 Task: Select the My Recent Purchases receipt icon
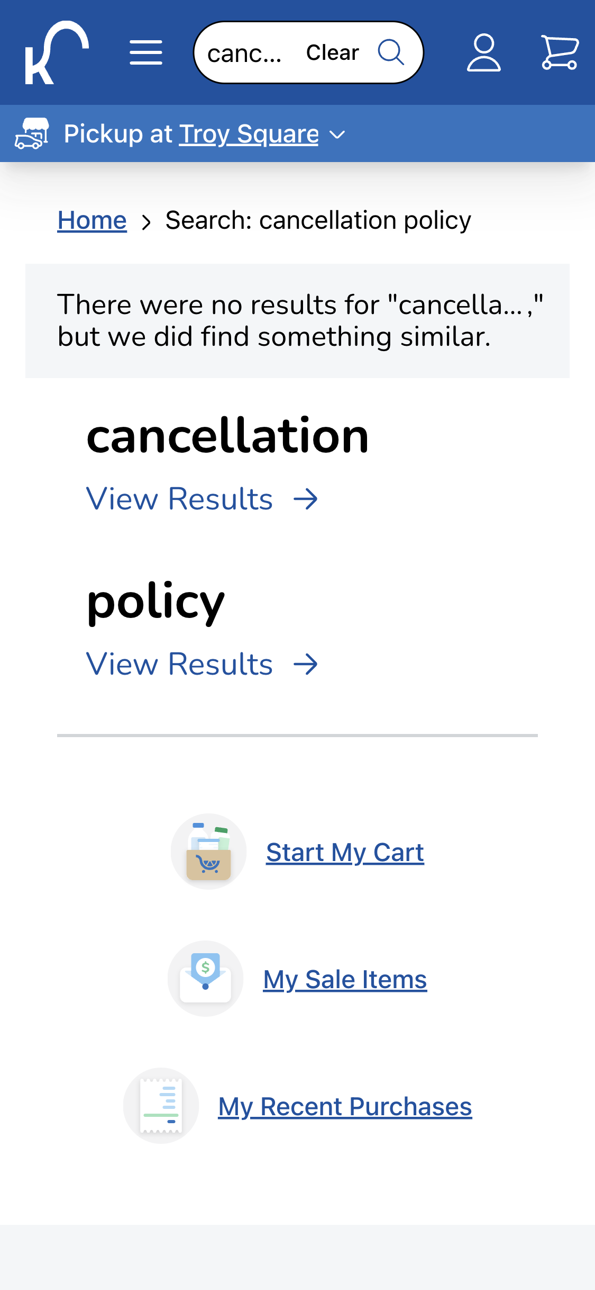pos(160,1105)
